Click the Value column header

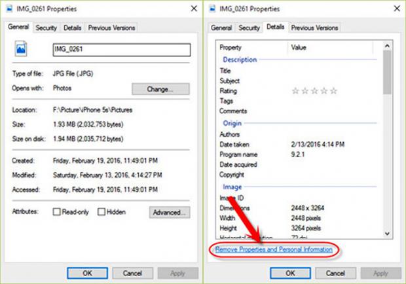pyautogui.click(x=298, y=48)
